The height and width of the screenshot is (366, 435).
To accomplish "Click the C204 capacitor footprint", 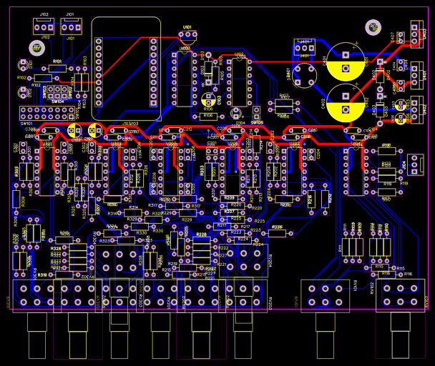I will tap(311, 154).
